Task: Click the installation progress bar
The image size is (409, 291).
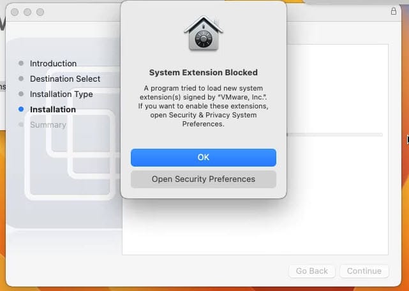Action: 334,135
